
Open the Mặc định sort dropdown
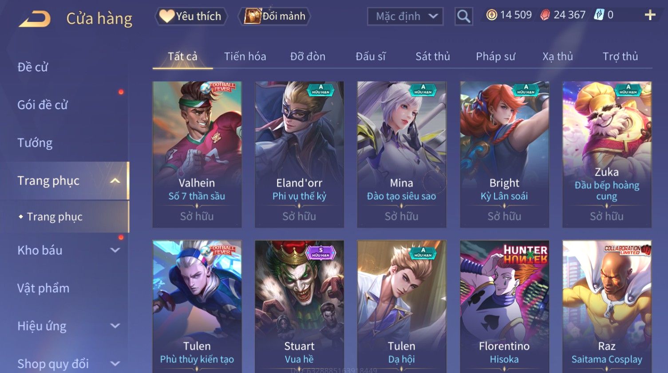405,16
